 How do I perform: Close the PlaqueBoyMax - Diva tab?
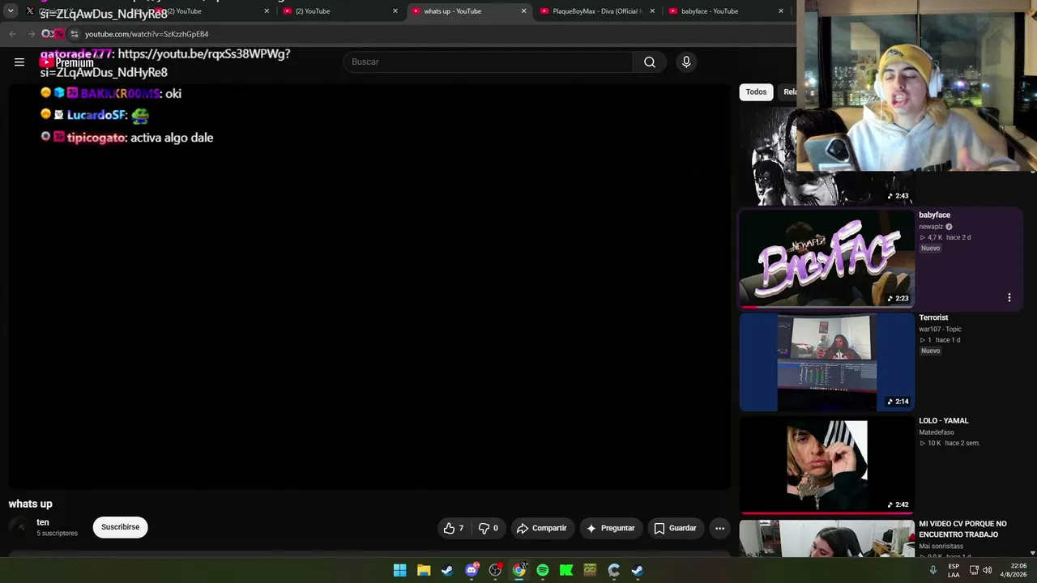[x=652, y=11]
